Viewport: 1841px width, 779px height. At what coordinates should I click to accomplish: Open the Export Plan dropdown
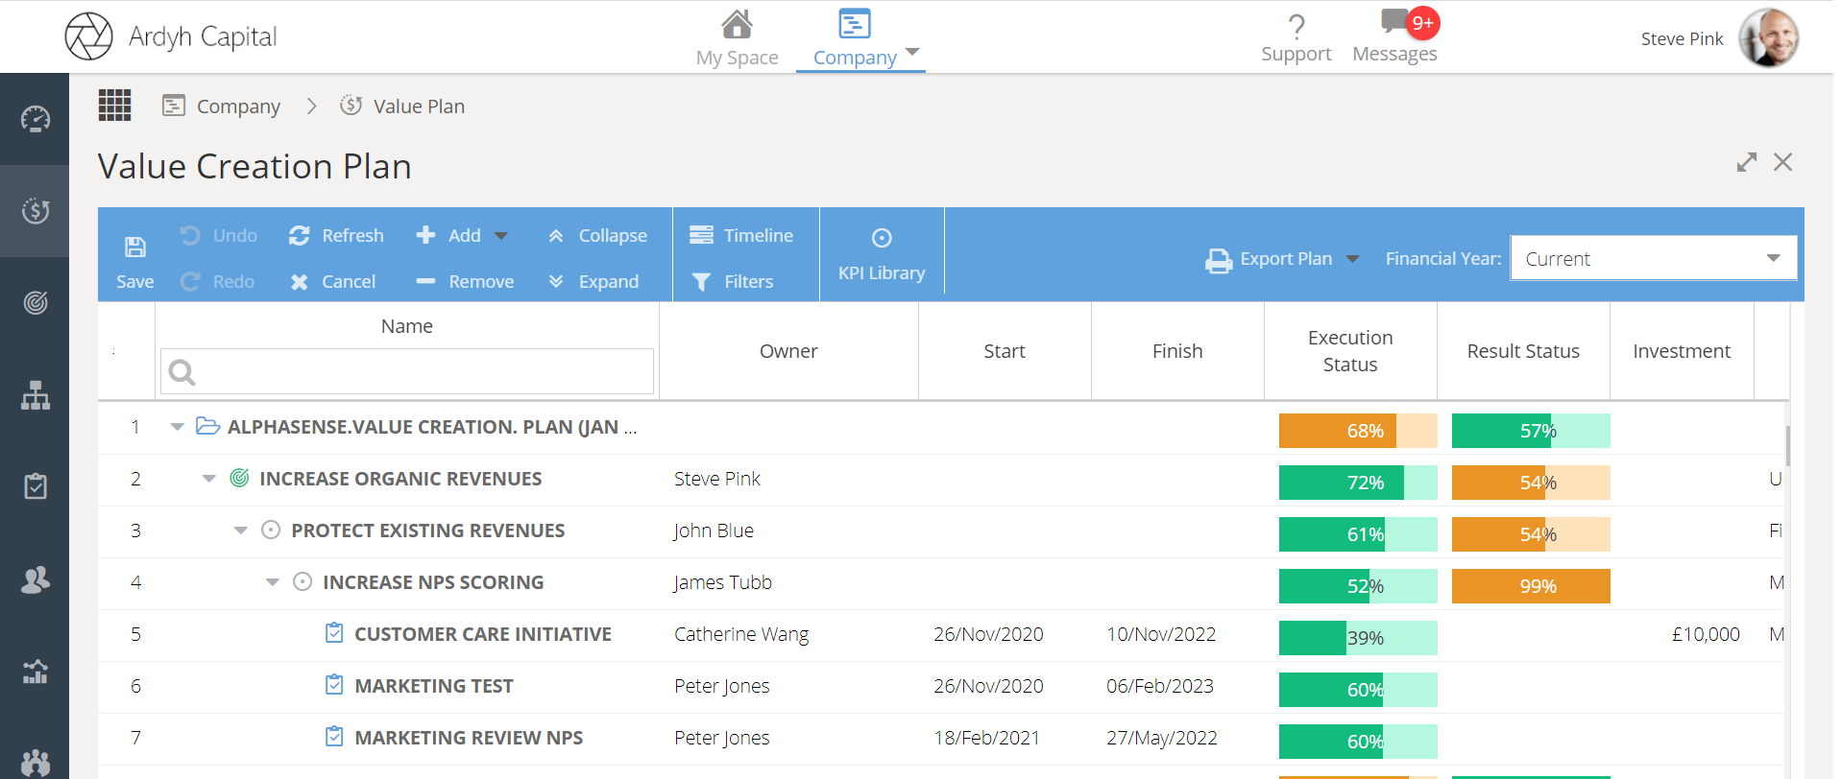1282,259
